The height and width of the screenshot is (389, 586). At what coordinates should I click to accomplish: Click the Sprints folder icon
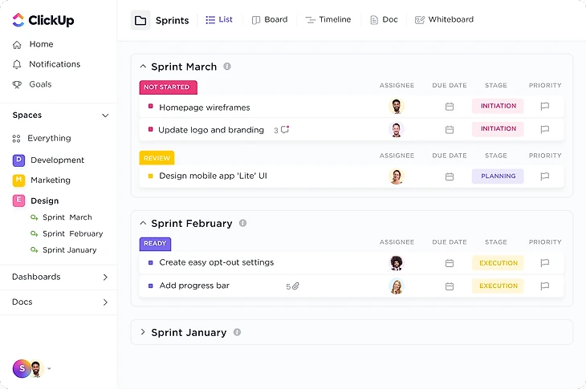(x=140, y=20)
